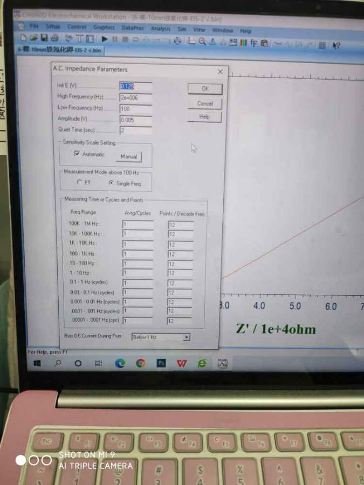Click the High Frequency (Hz) input field
Screen dimensions: 364x485
(x=135, y=98)
